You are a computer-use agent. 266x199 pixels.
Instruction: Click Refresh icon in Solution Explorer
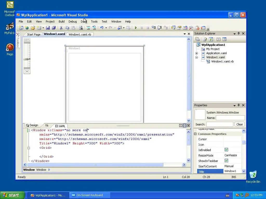211,39
